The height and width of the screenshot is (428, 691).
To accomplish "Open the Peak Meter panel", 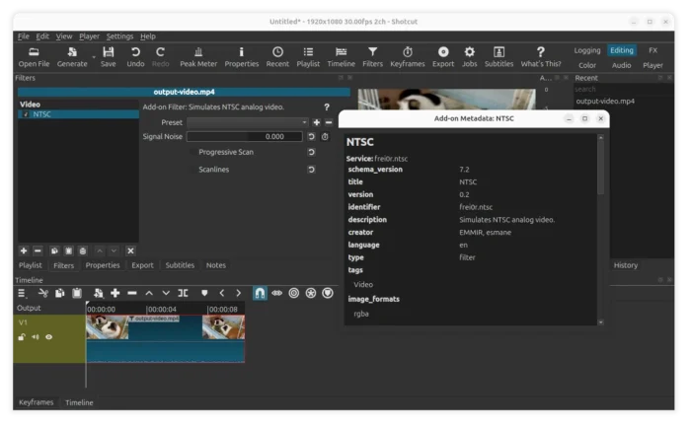I will click(198, 57).
